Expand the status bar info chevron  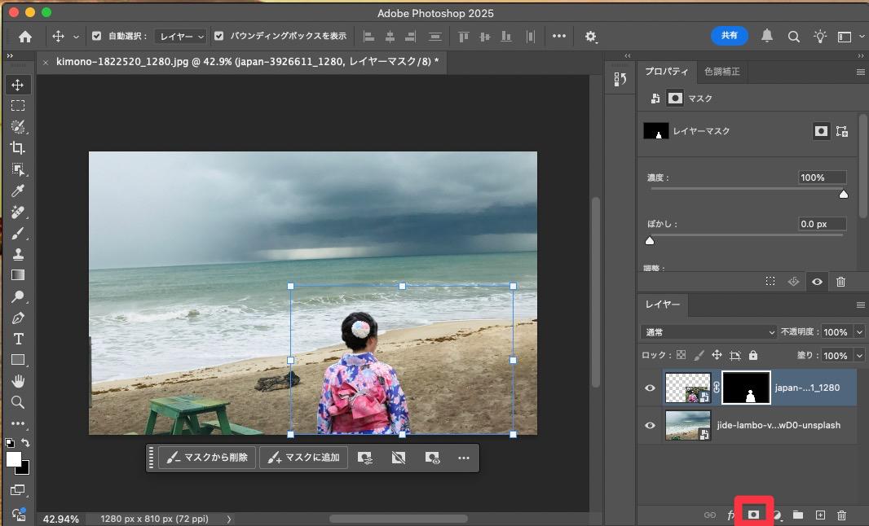click(x=229, y=519)
